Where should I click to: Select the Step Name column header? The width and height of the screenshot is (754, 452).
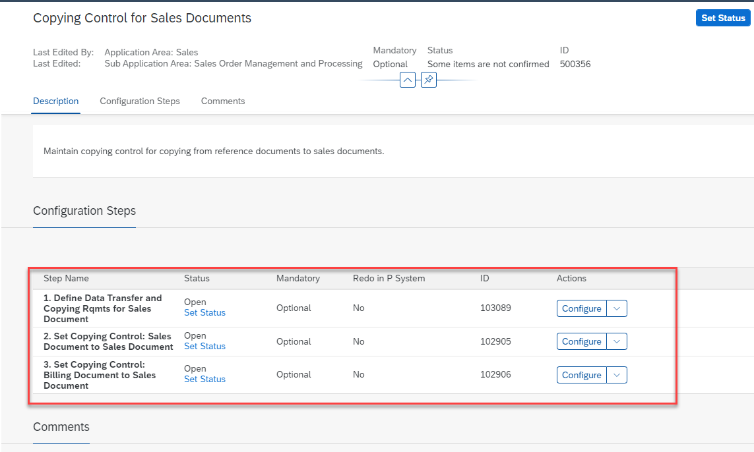[66, 279]
